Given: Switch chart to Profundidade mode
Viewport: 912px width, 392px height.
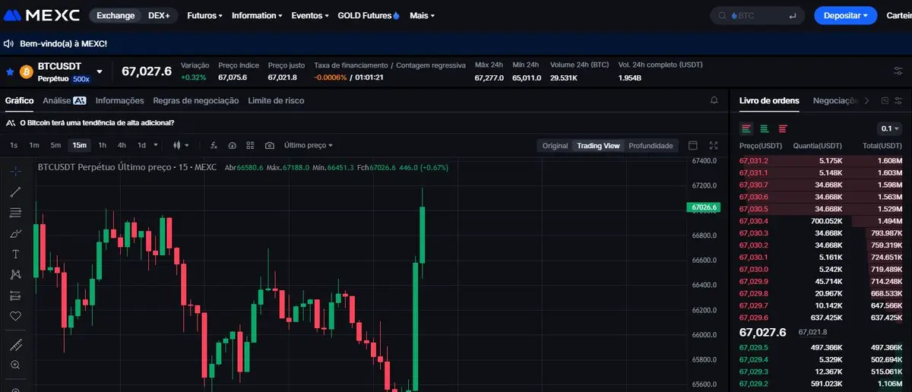Looking at the screenshot, I should pos(651,146).
